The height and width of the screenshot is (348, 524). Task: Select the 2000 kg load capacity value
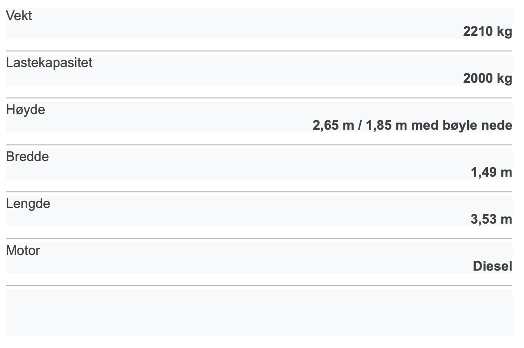point(487,78)
